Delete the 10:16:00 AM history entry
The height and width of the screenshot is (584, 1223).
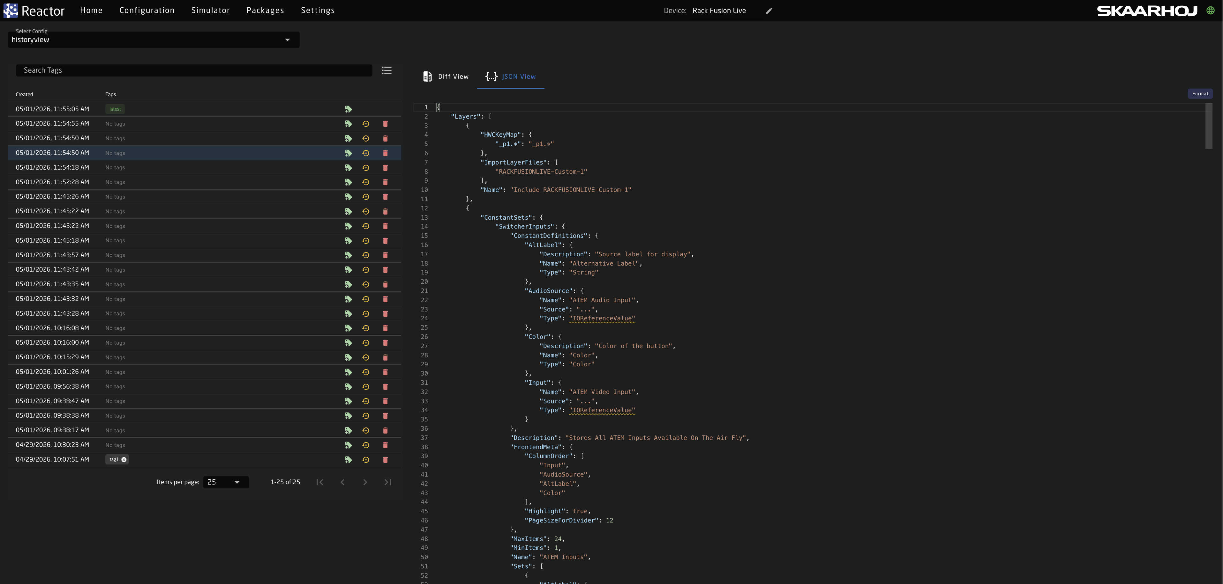(385, 343)
